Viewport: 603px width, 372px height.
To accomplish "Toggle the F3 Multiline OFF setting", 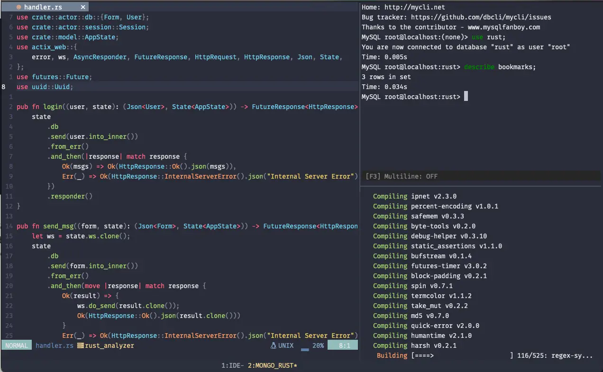I will pyautogui.click(x=402, y=176).
